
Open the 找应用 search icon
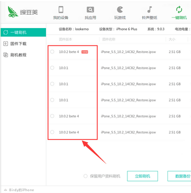point(90,9)
